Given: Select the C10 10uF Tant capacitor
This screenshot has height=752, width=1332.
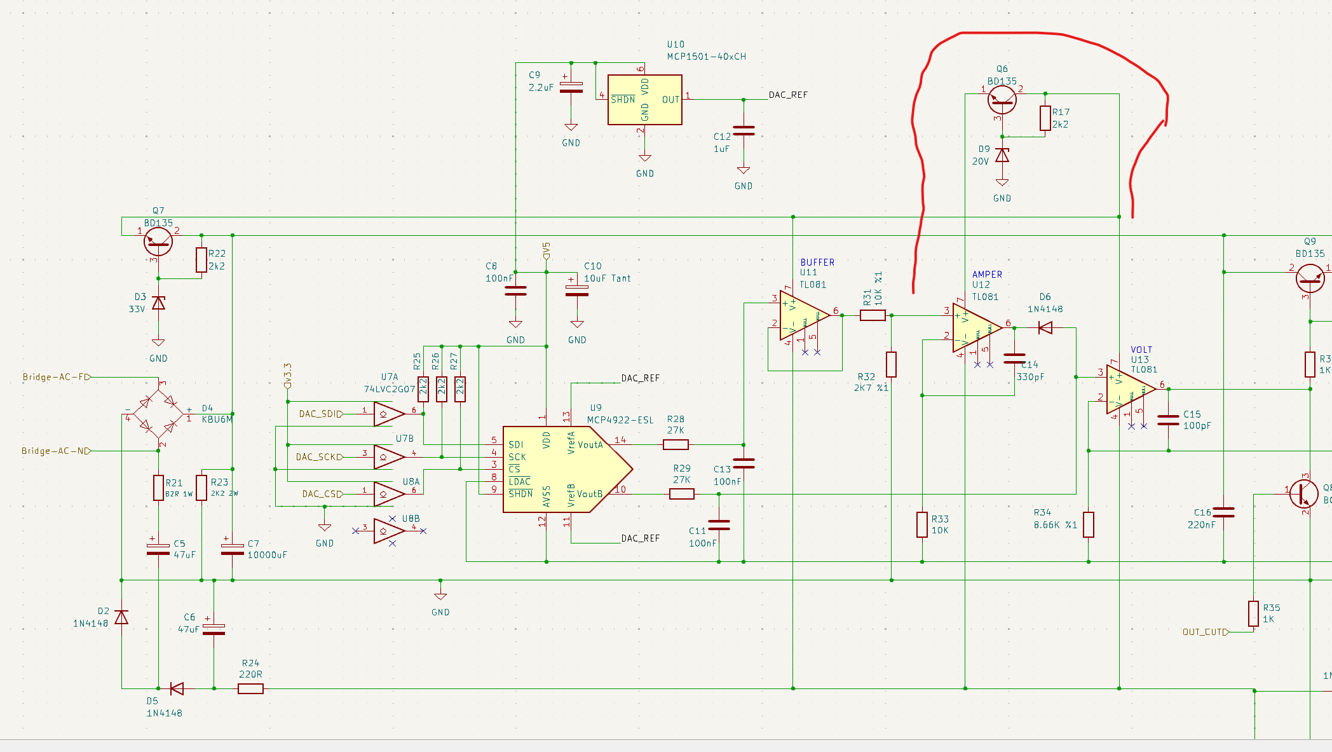Looking at the screenshot, I should (x=577, y=291).
